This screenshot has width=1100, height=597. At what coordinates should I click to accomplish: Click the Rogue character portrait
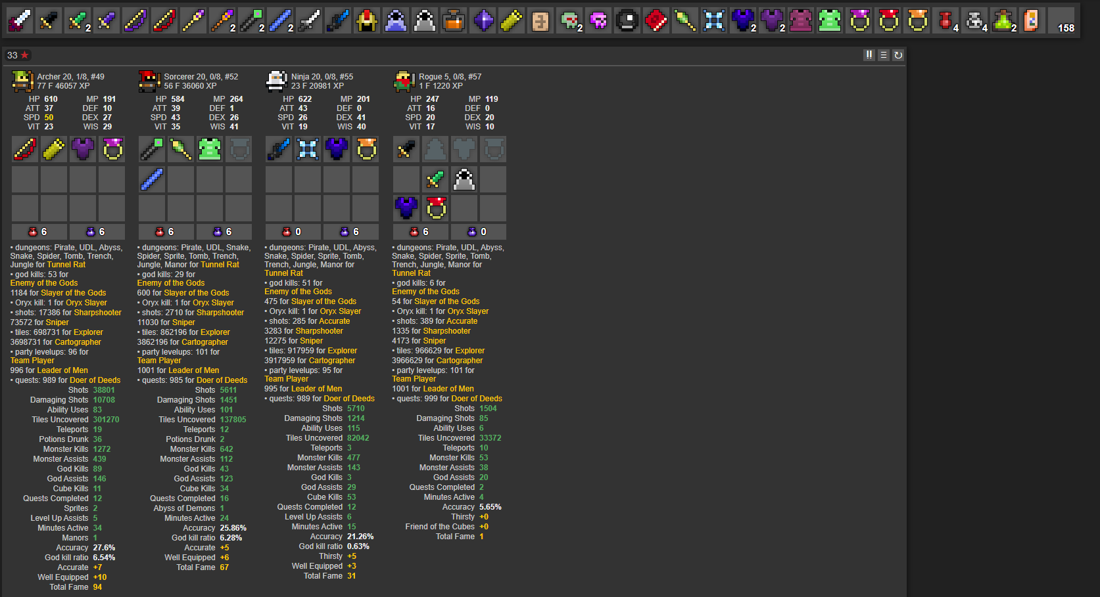(x=404, y=81)
